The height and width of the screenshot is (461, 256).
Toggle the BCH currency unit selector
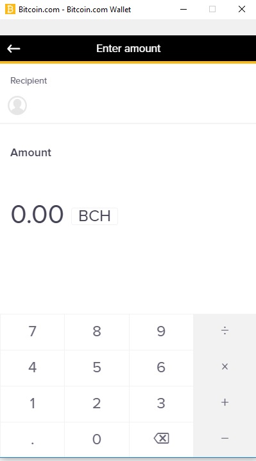click(x=94, y=216)
